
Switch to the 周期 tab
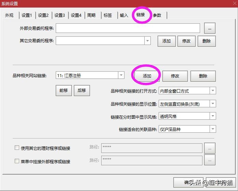tap(93, 15)
